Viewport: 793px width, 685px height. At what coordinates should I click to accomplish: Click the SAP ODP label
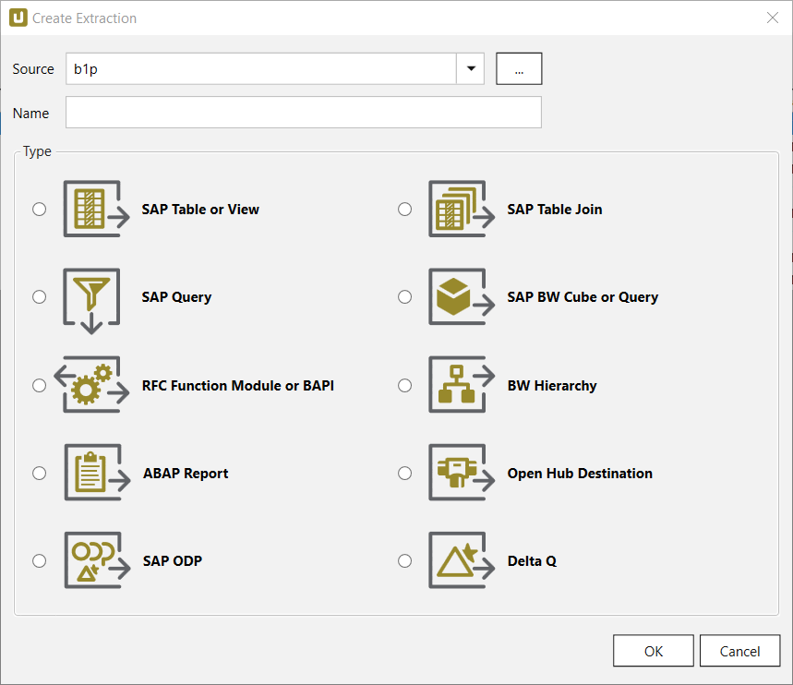click(173, 561)
